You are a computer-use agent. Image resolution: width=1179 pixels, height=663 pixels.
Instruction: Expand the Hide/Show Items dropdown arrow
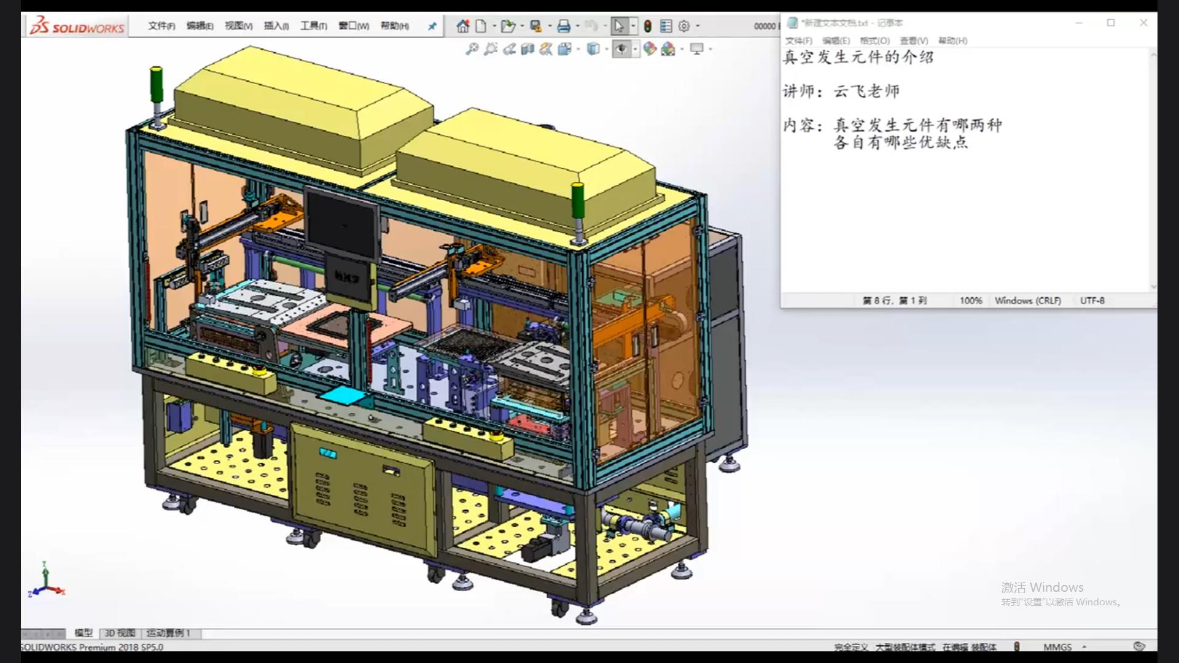[x=636, y=49]
